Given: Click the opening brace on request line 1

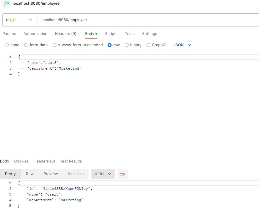Looking at the screenshot, I should tap(19, 57).
